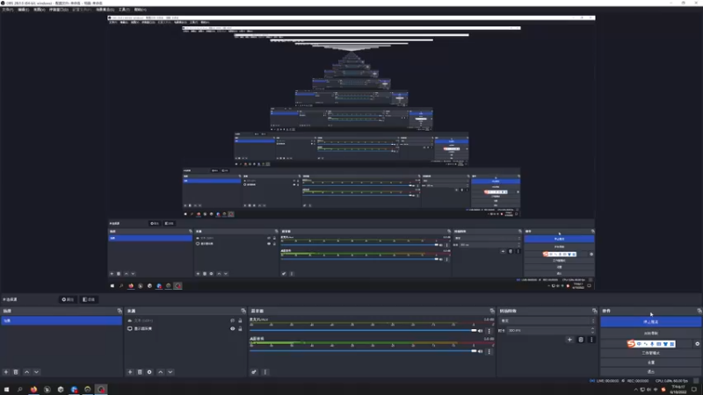Open the Windows notification center

[x=694, y=390]
